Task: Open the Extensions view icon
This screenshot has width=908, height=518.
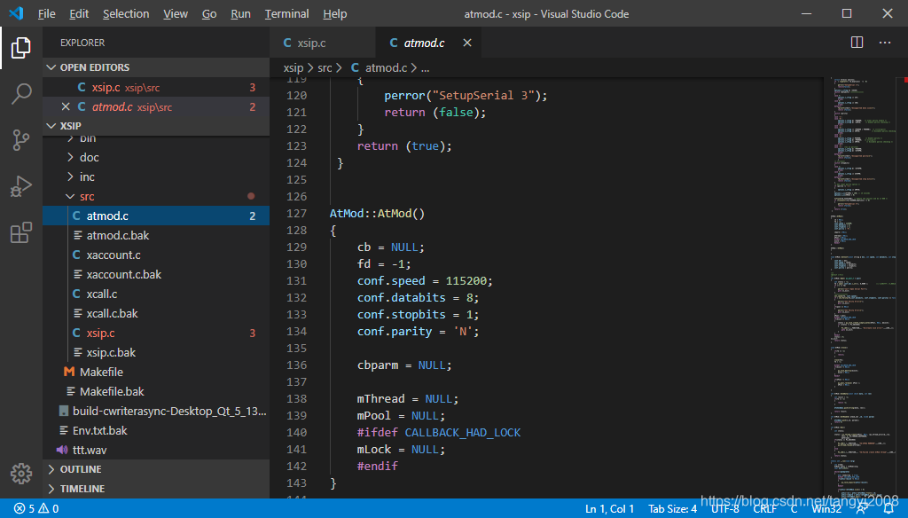Action: tap(21, 233)
